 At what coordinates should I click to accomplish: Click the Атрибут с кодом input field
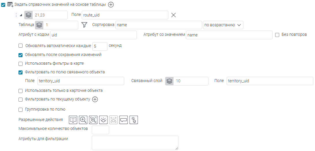(93, 35)
